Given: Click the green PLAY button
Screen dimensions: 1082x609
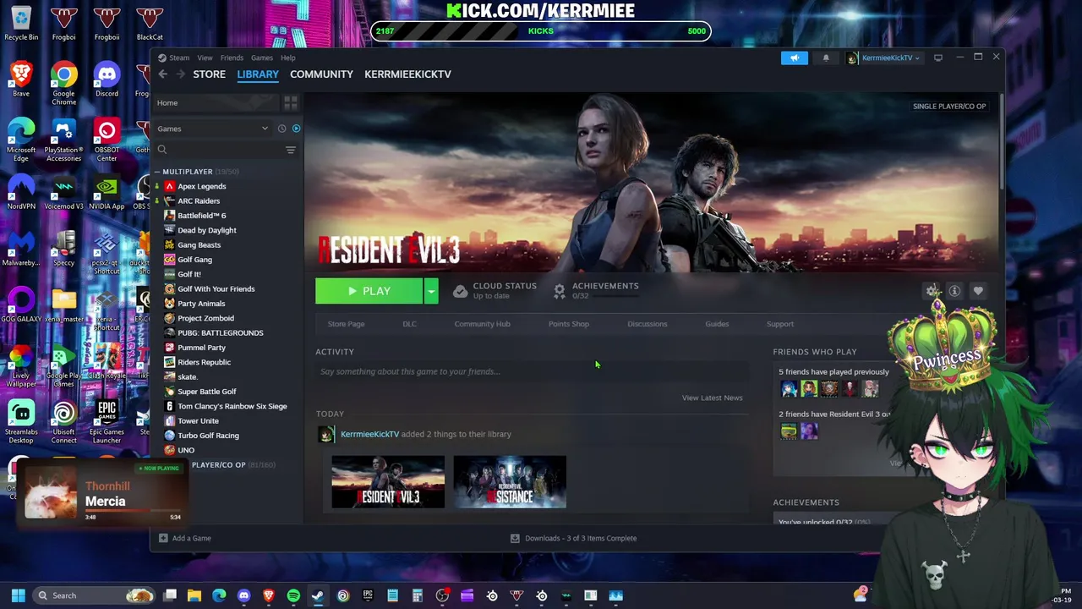Looking at the screenshot, I should (x=369, y=291).
